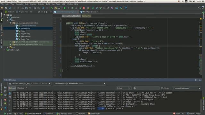Open the Build menu
The height and width of the screenshot is (115, 205).
[48, 4]
